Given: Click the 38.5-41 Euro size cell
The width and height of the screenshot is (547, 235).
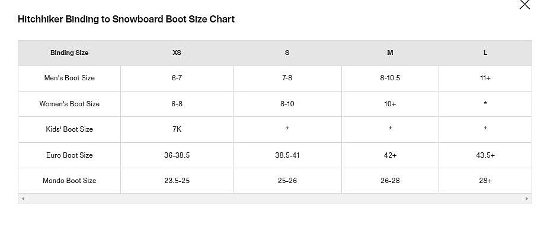Looking at the screenshot, I should click(287, 155).
